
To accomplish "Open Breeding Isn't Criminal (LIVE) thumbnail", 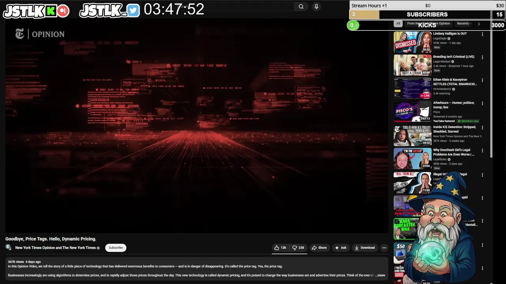I will (412, 65).
